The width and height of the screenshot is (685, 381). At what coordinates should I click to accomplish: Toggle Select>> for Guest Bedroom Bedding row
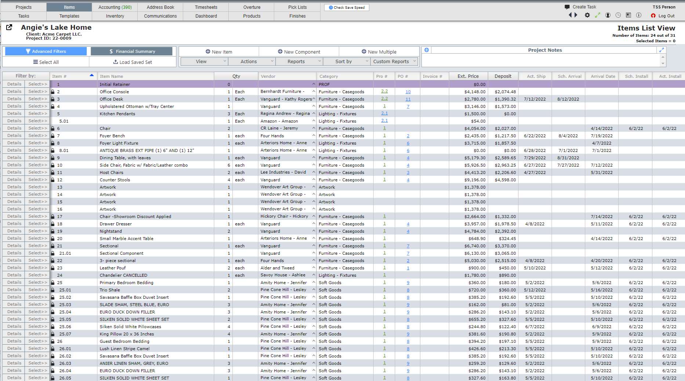(37, 341)
